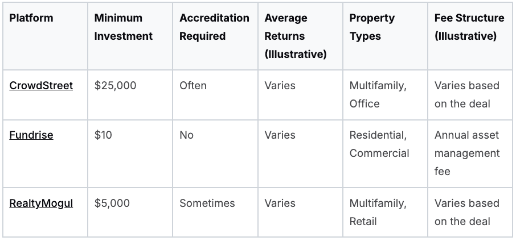Click the Average Returns (Illustrative) header

[x=295, y=36]
